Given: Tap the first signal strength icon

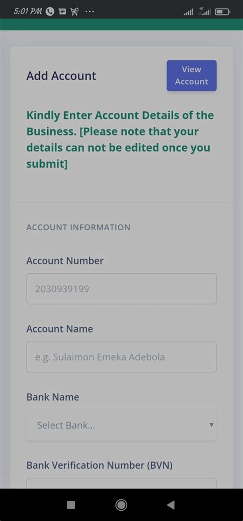Looking at the screenshot, I should point(188,12).
